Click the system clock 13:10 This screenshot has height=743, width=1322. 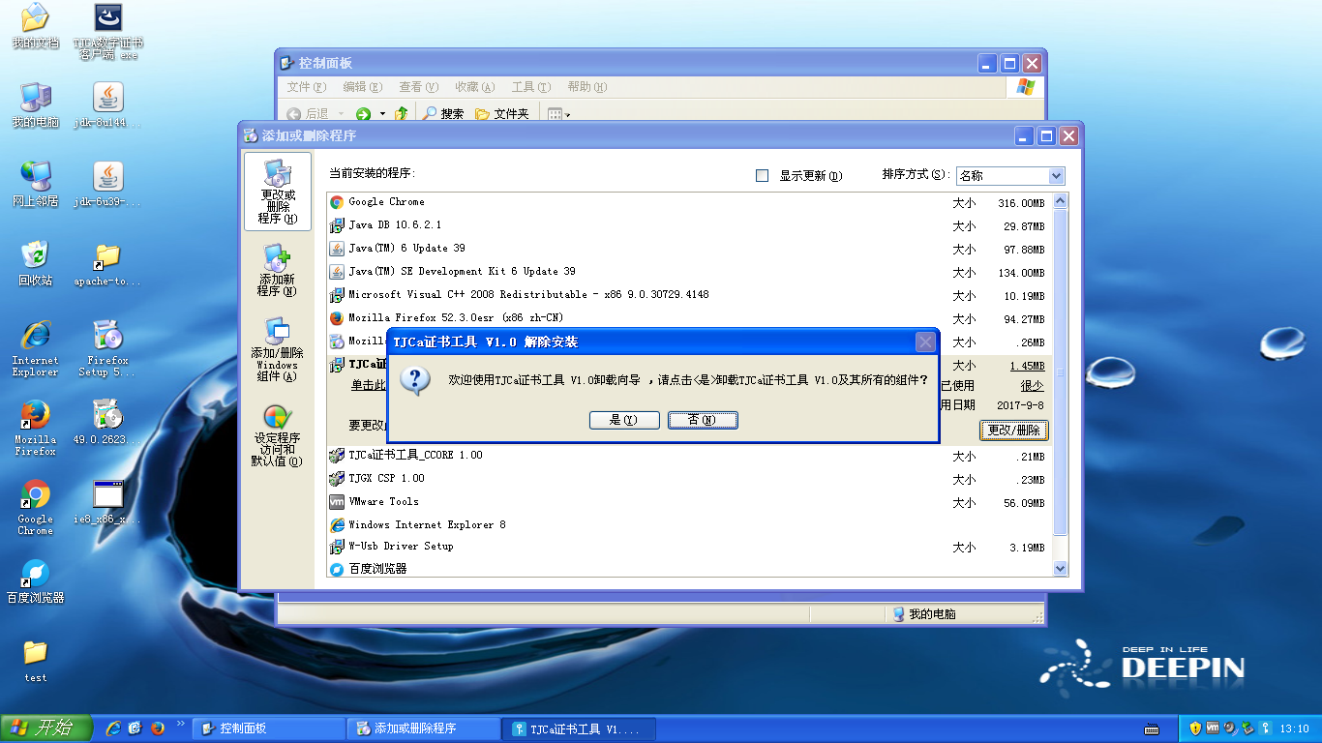1294,729
